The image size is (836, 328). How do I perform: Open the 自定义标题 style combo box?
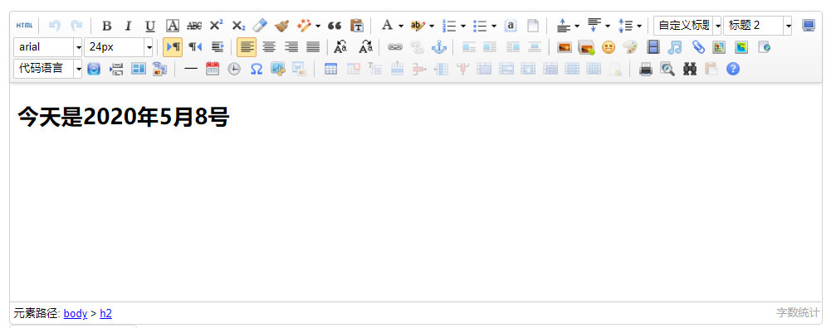click(687, 25)
